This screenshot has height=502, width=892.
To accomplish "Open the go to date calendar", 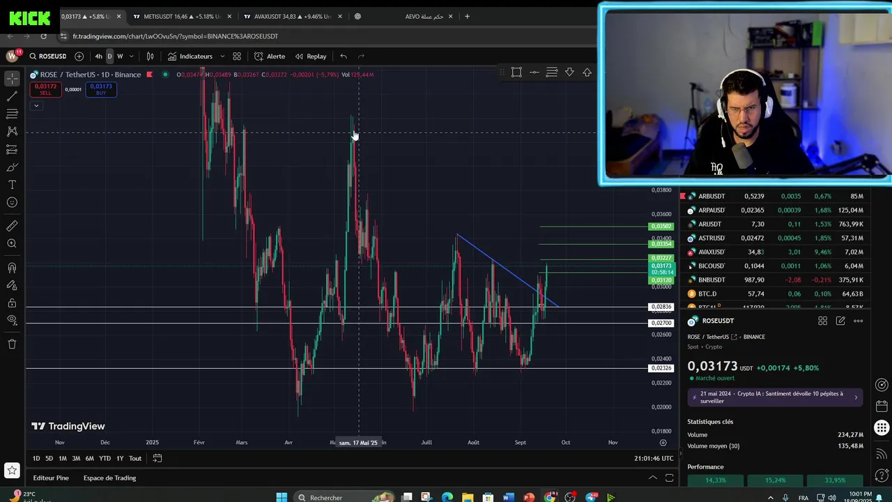I will 157,458.
